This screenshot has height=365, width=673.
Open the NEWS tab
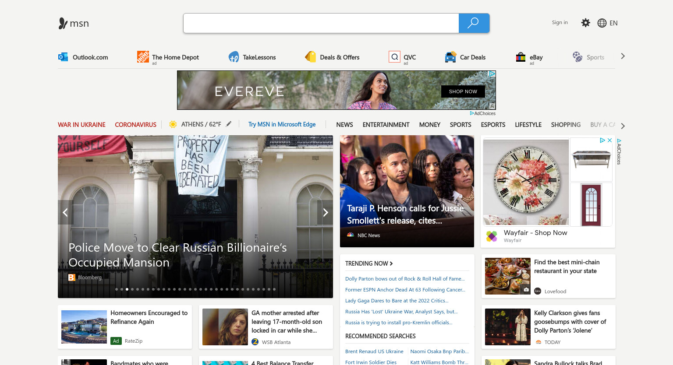[345, 125]
